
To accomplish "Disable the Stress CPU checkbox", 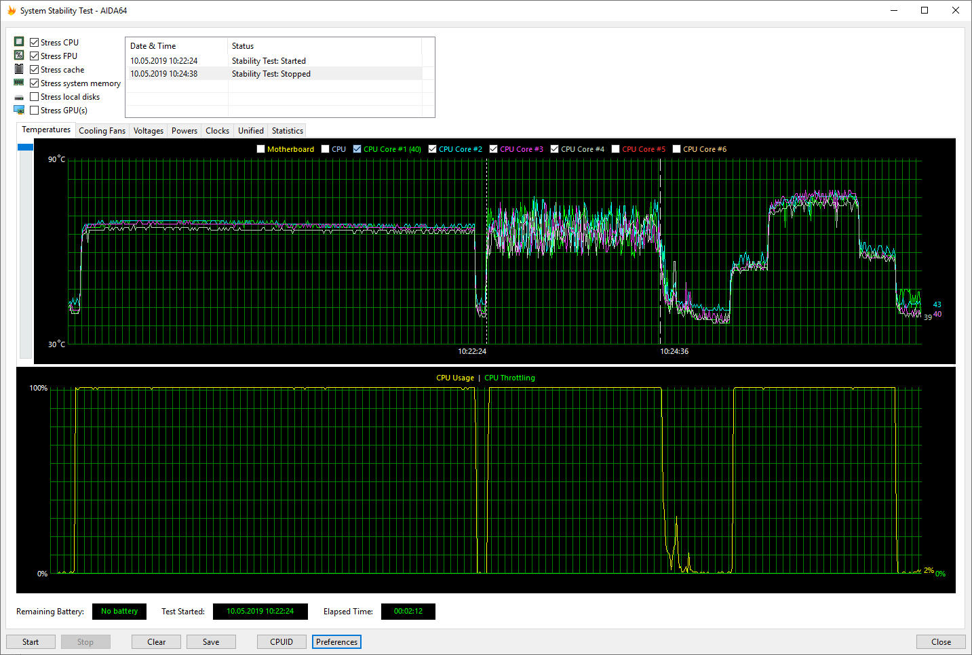I will 34,42.
